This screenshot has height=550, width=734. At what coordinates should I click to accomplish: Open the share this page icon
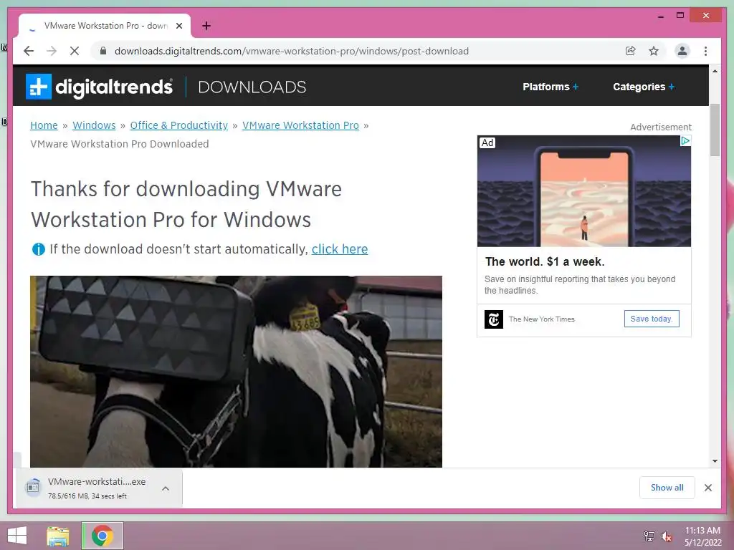(x=631, y=51)
